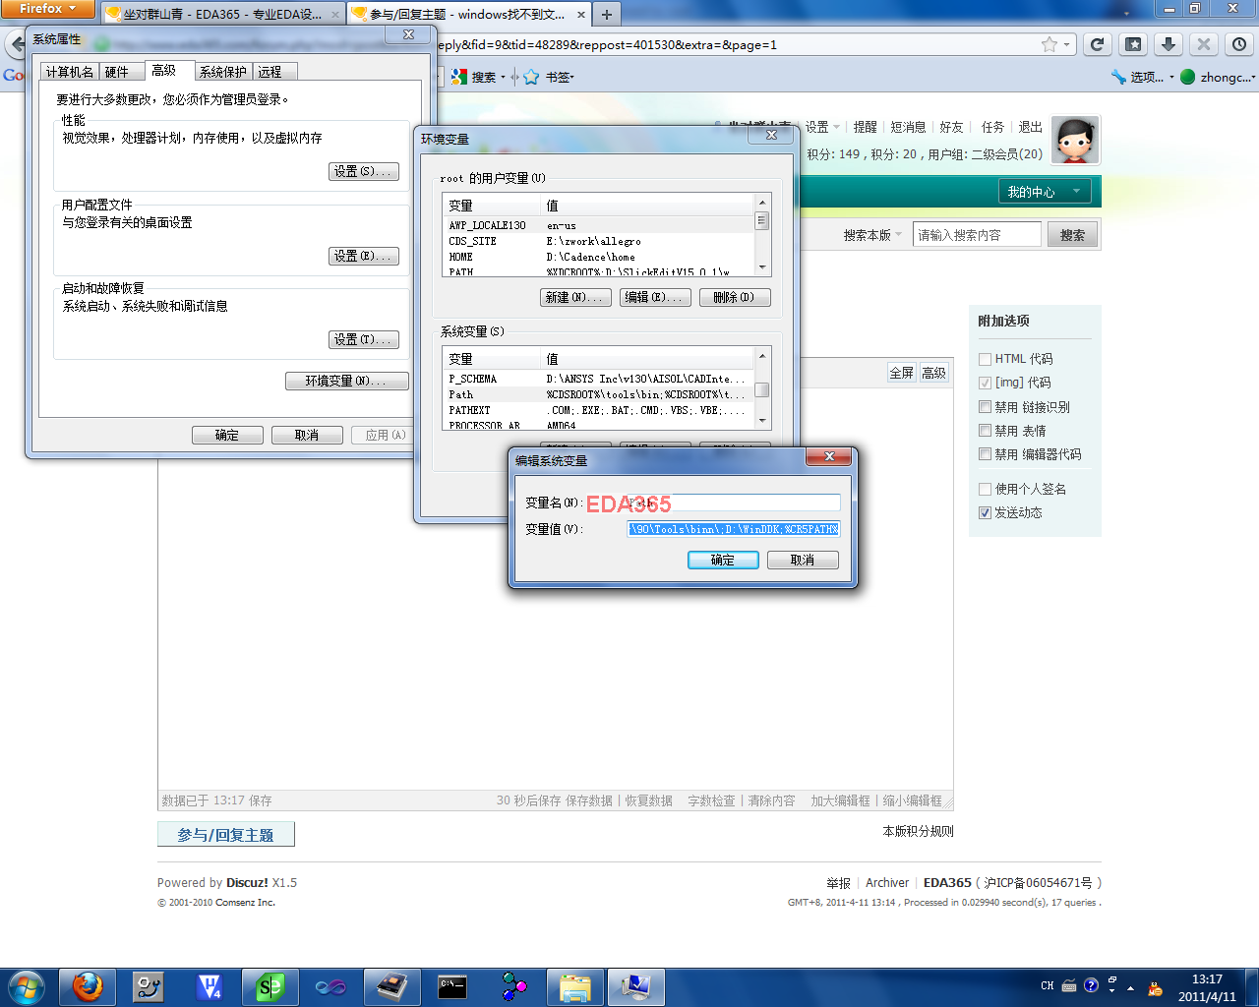Click the Windows Start orb
The image size is (1259, 1007).
(27, 986)
